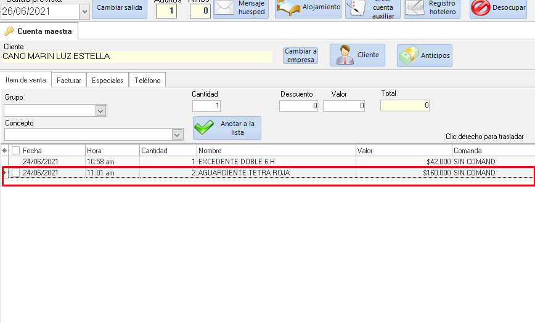
Task: Click the Cambiar a empresa button
Action: pos(300,55)
